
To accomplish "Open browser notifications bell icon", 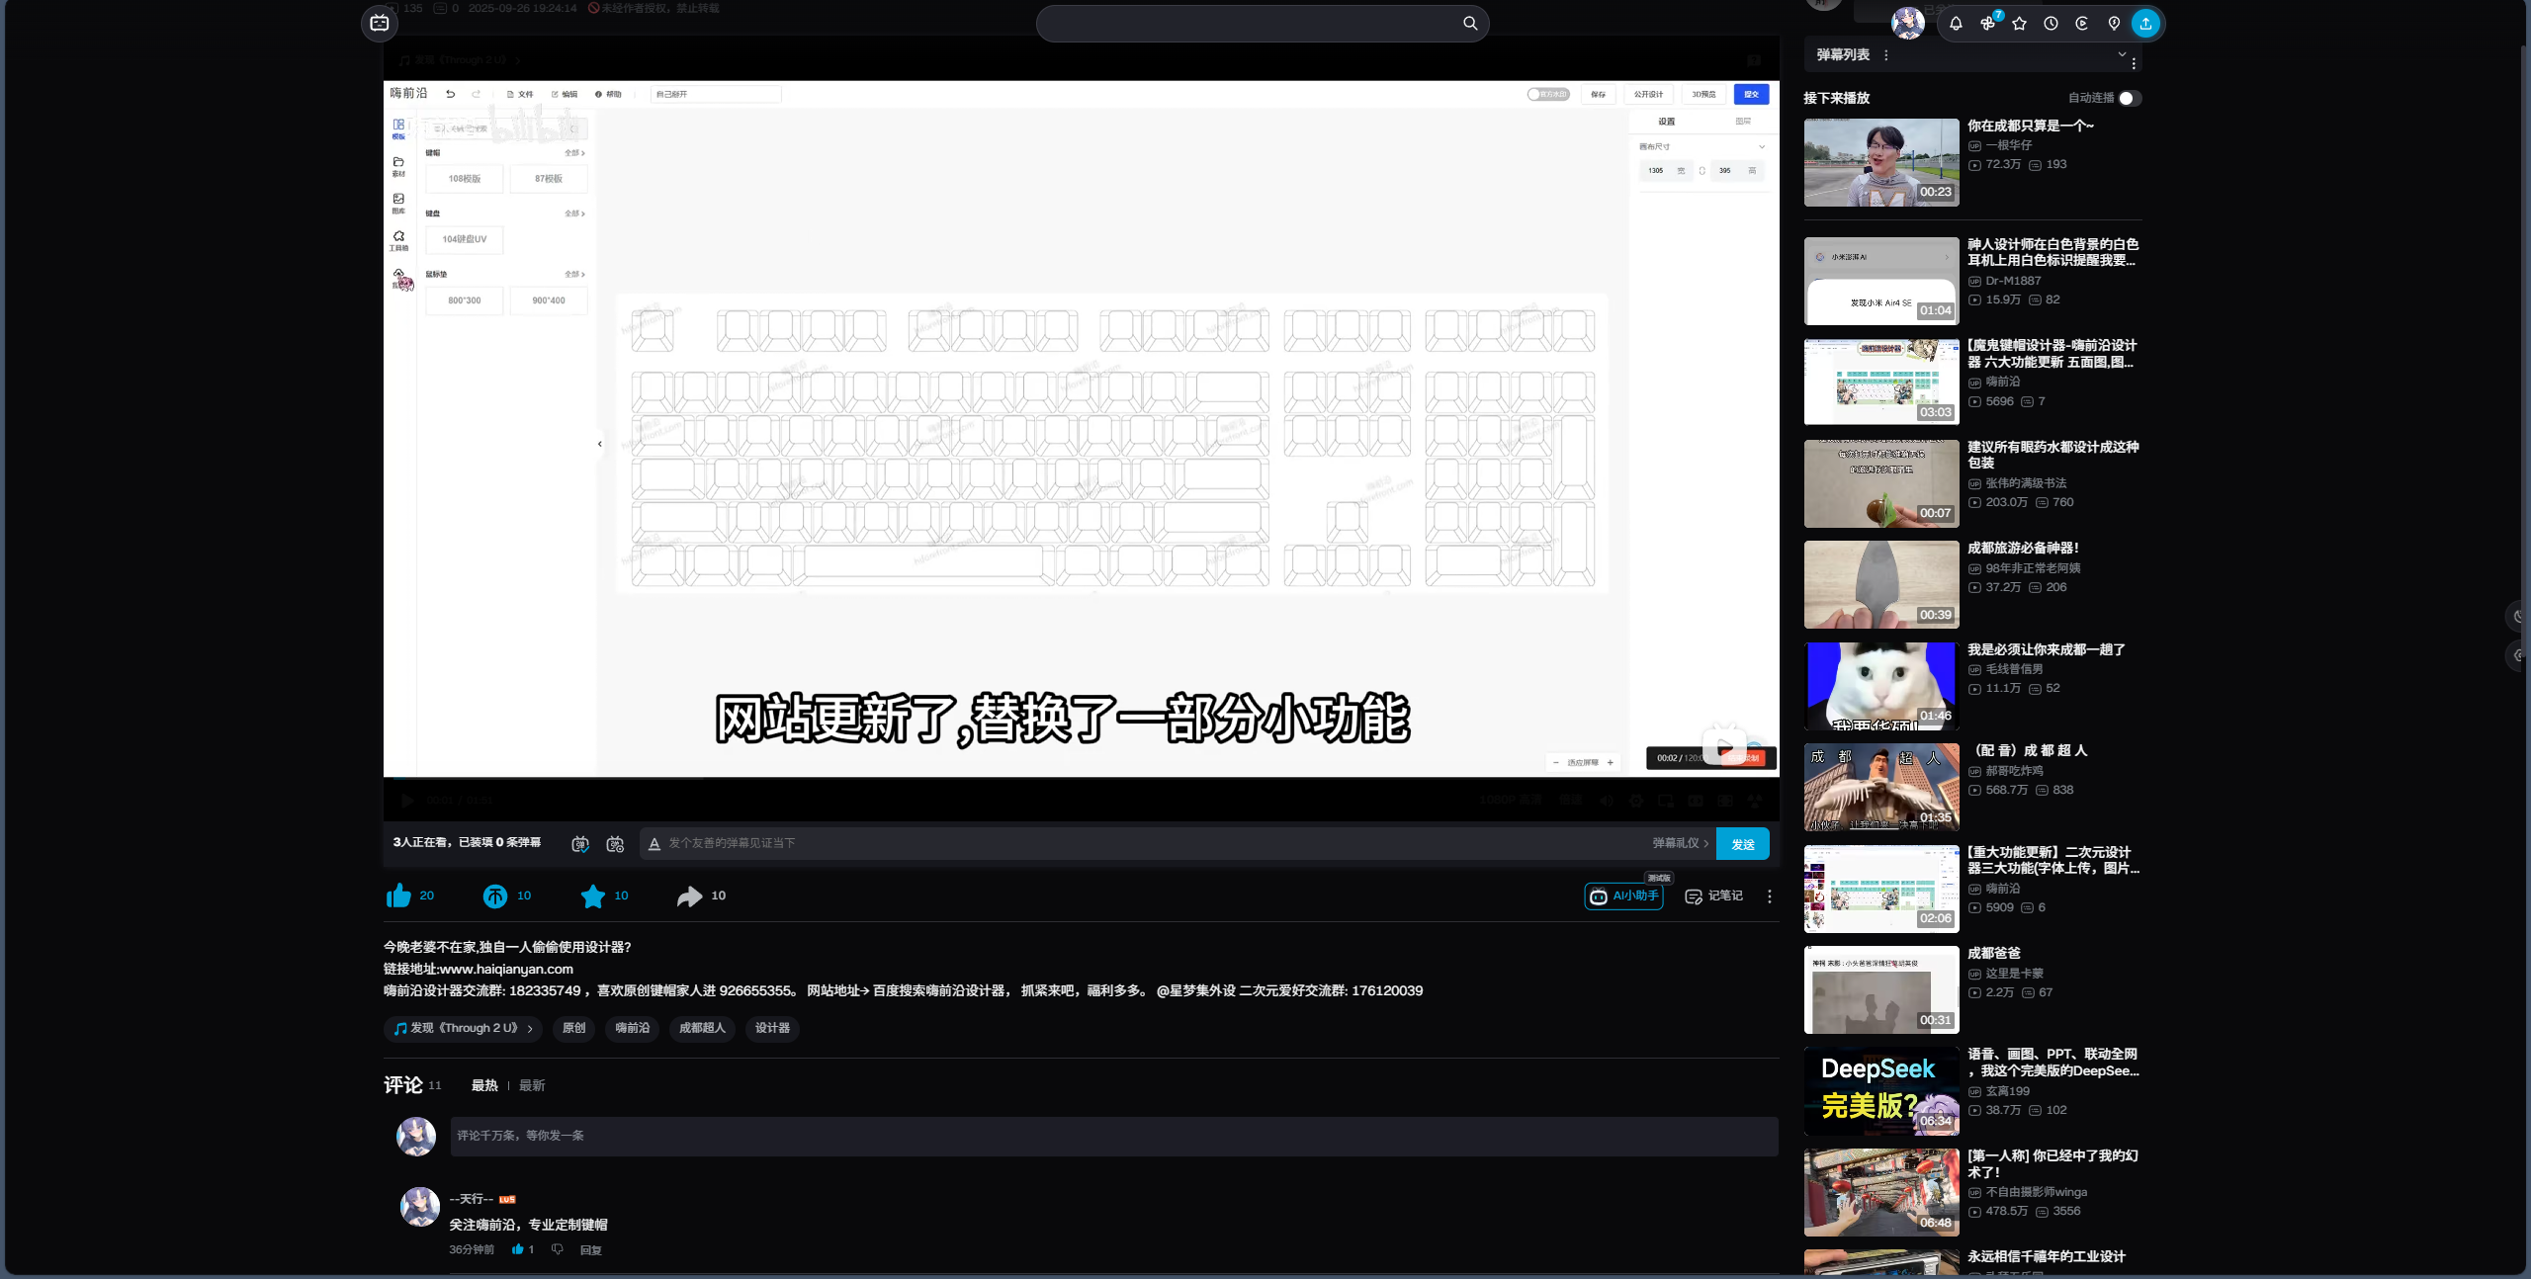I will click(1955, 23).
